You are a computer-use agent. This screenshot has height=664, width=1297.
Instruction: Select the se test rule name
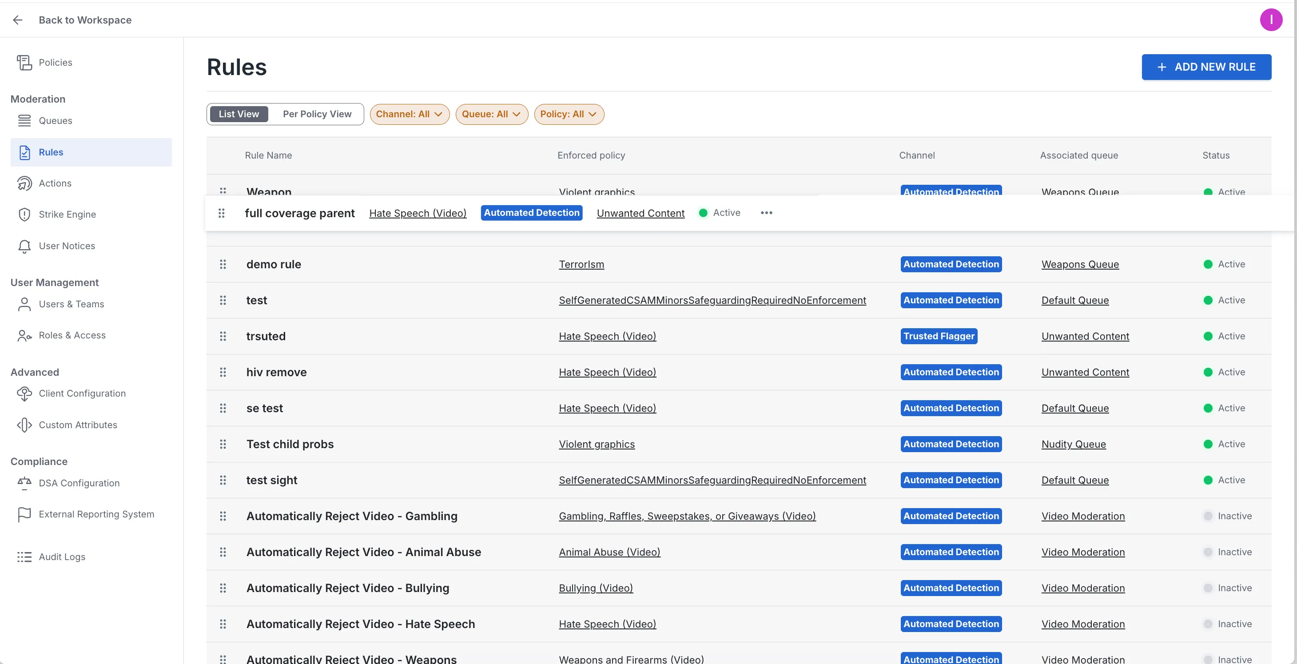click(264, 408)
